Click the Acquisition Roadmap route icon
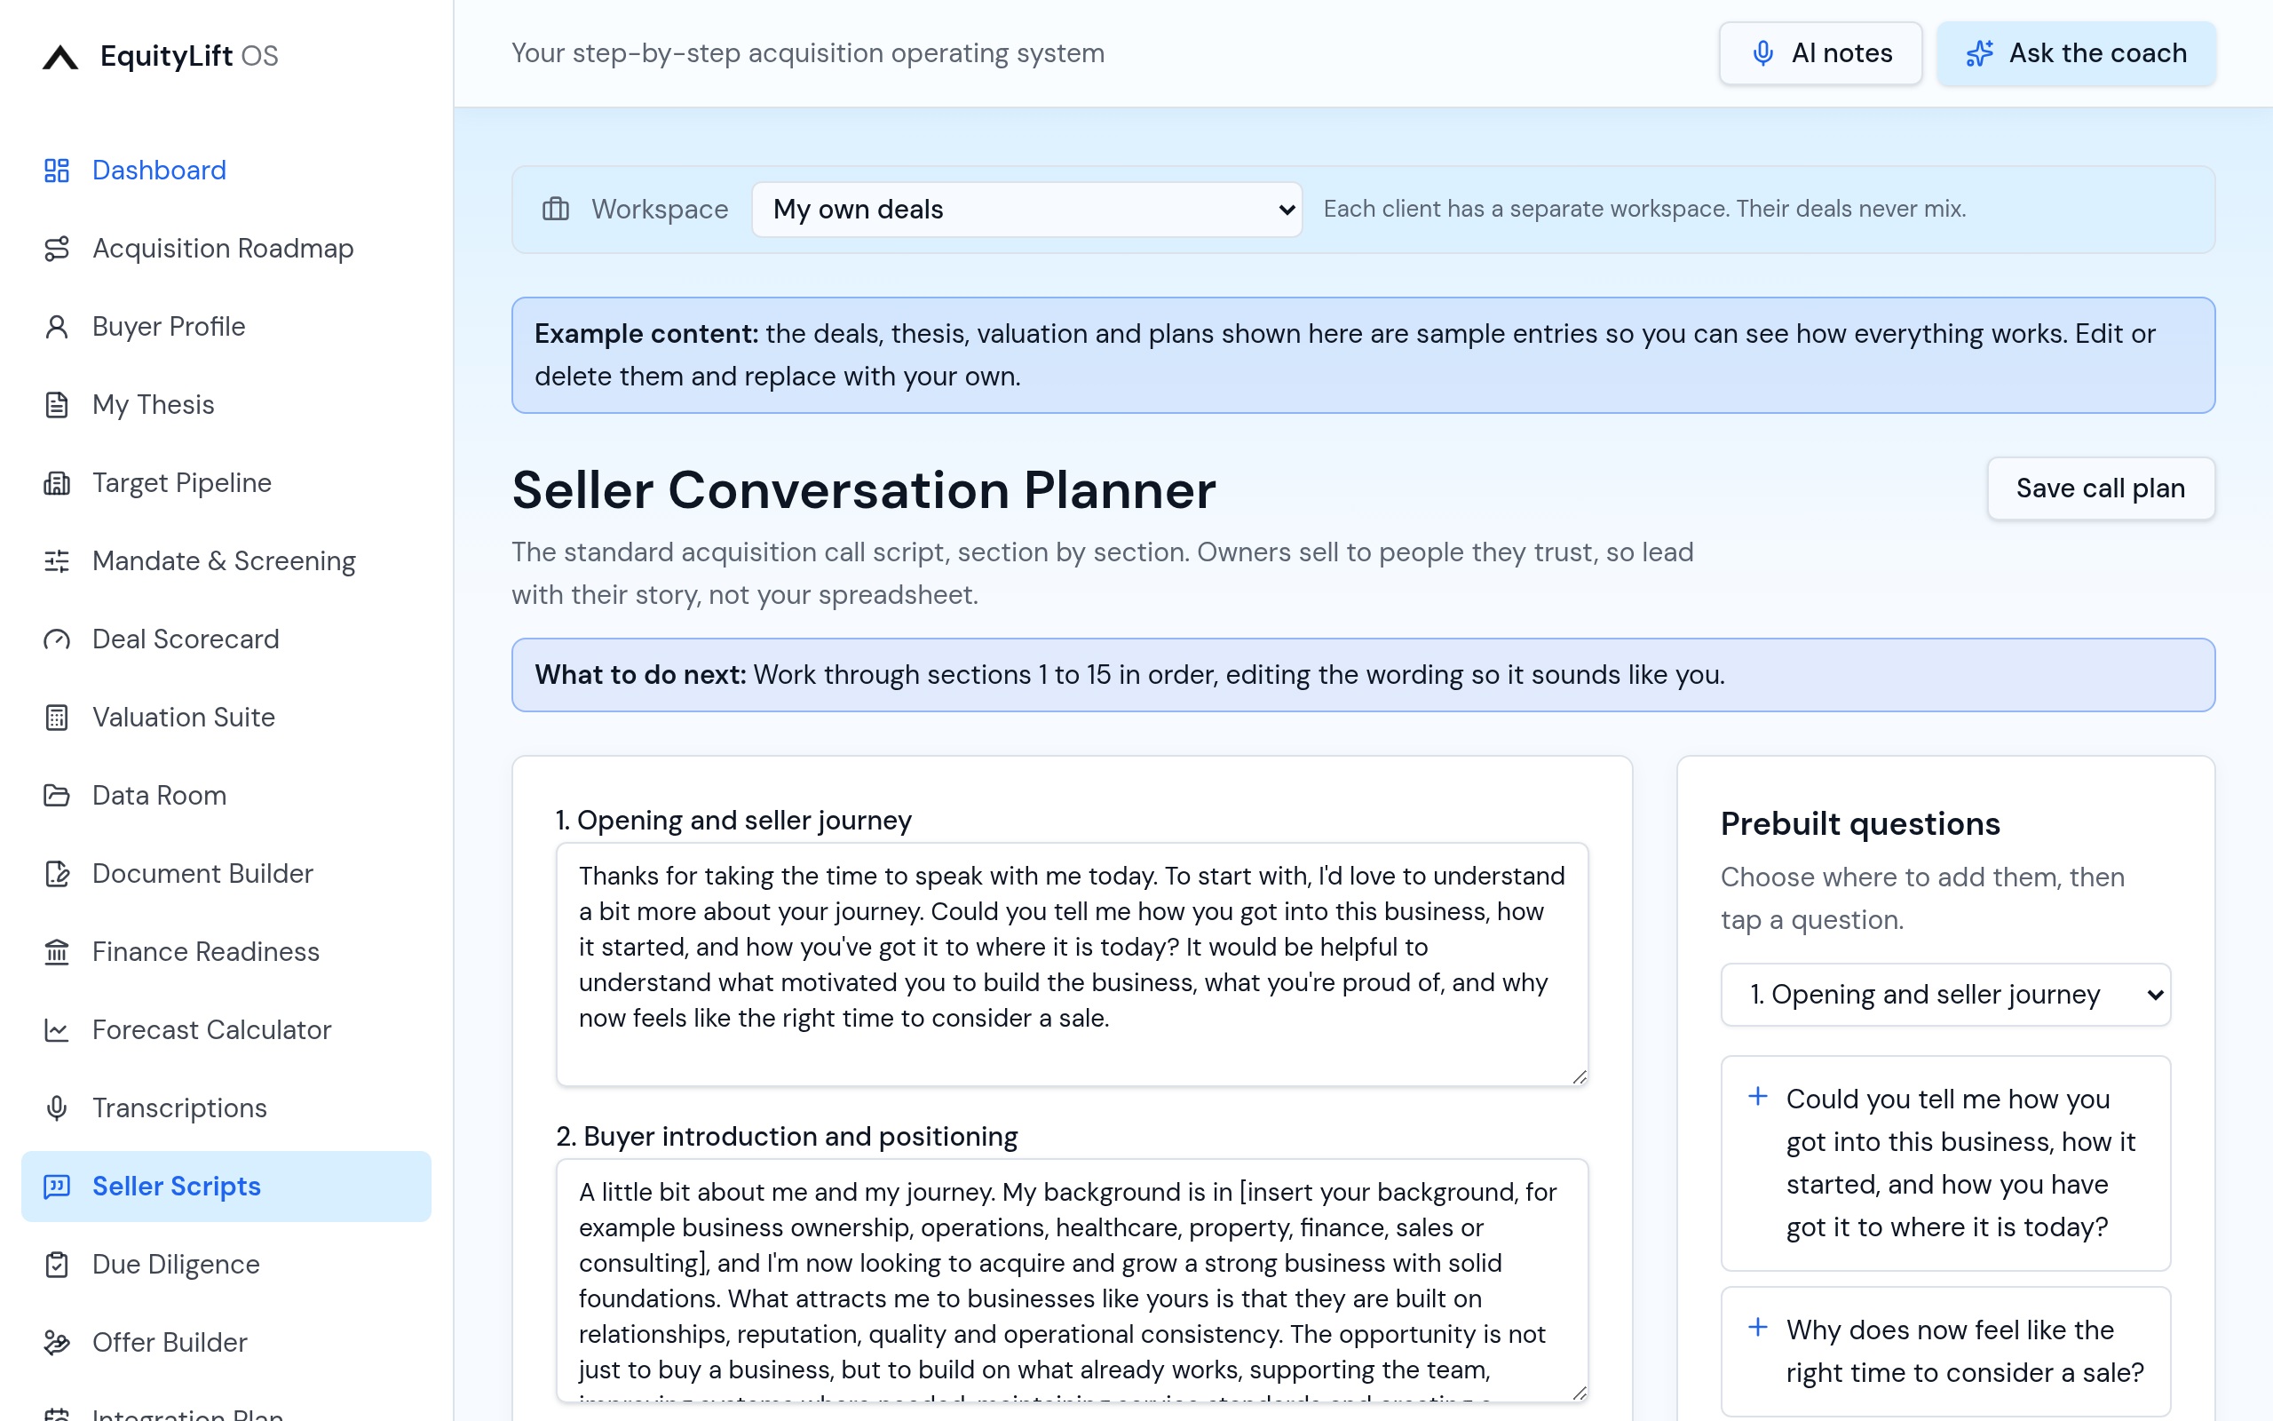This screenshot has width=2273, height=1421. click(56, 248)
